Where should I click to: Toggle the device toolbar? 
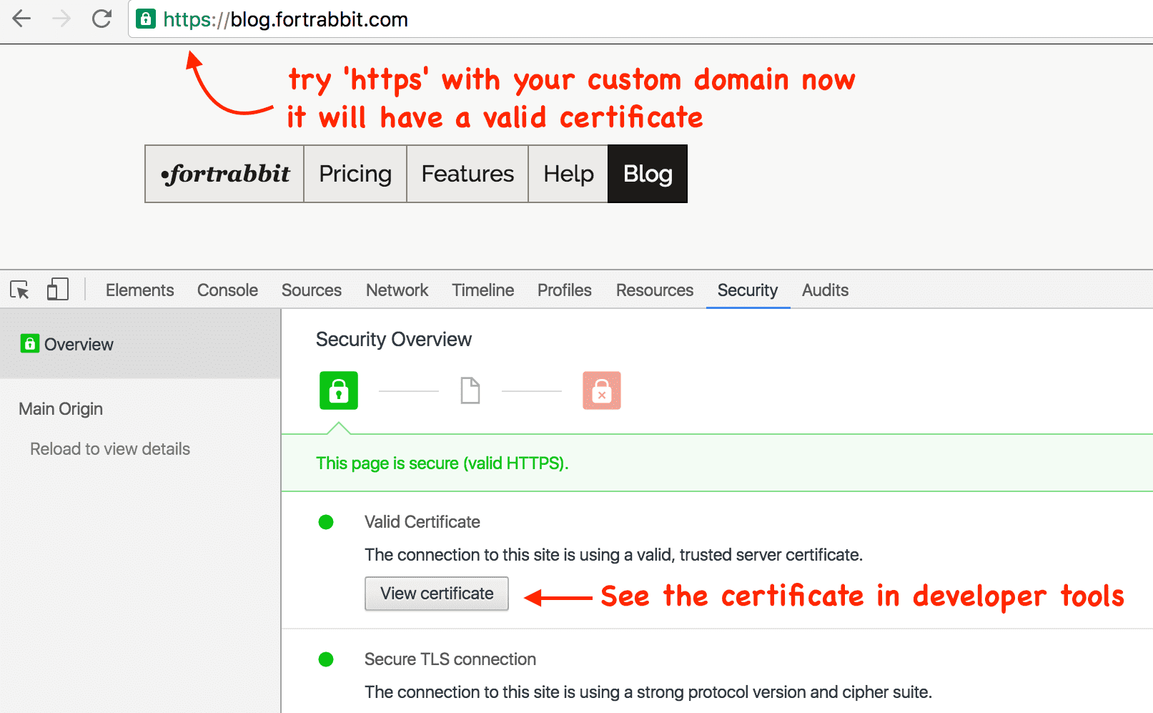[57, 289]
